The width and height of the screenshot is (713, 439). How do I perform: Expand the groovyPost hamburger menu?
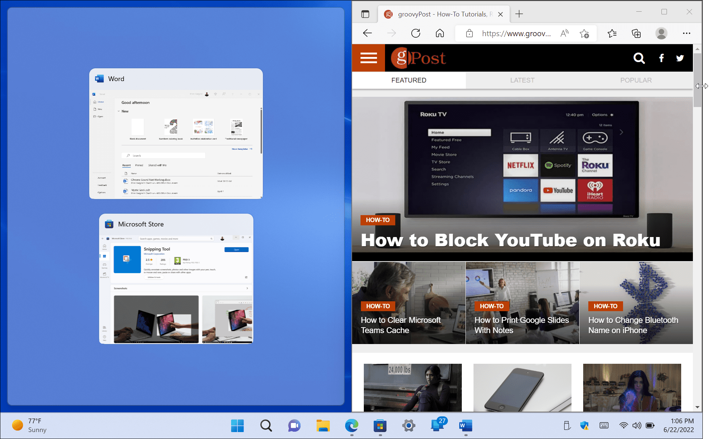click(x=369, y=58)
